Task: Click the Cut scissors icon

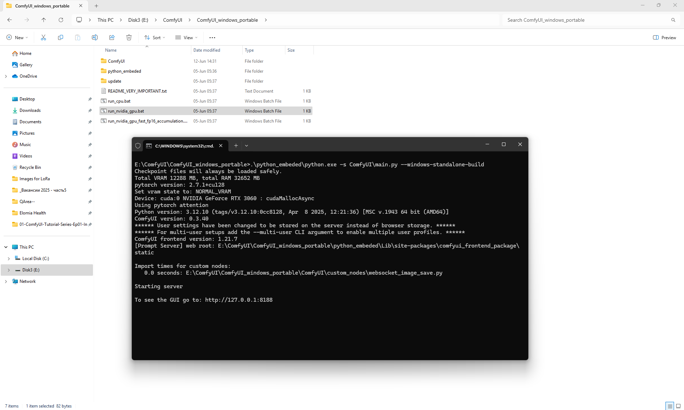Action: pyautogui.click(x=43, y=37)
